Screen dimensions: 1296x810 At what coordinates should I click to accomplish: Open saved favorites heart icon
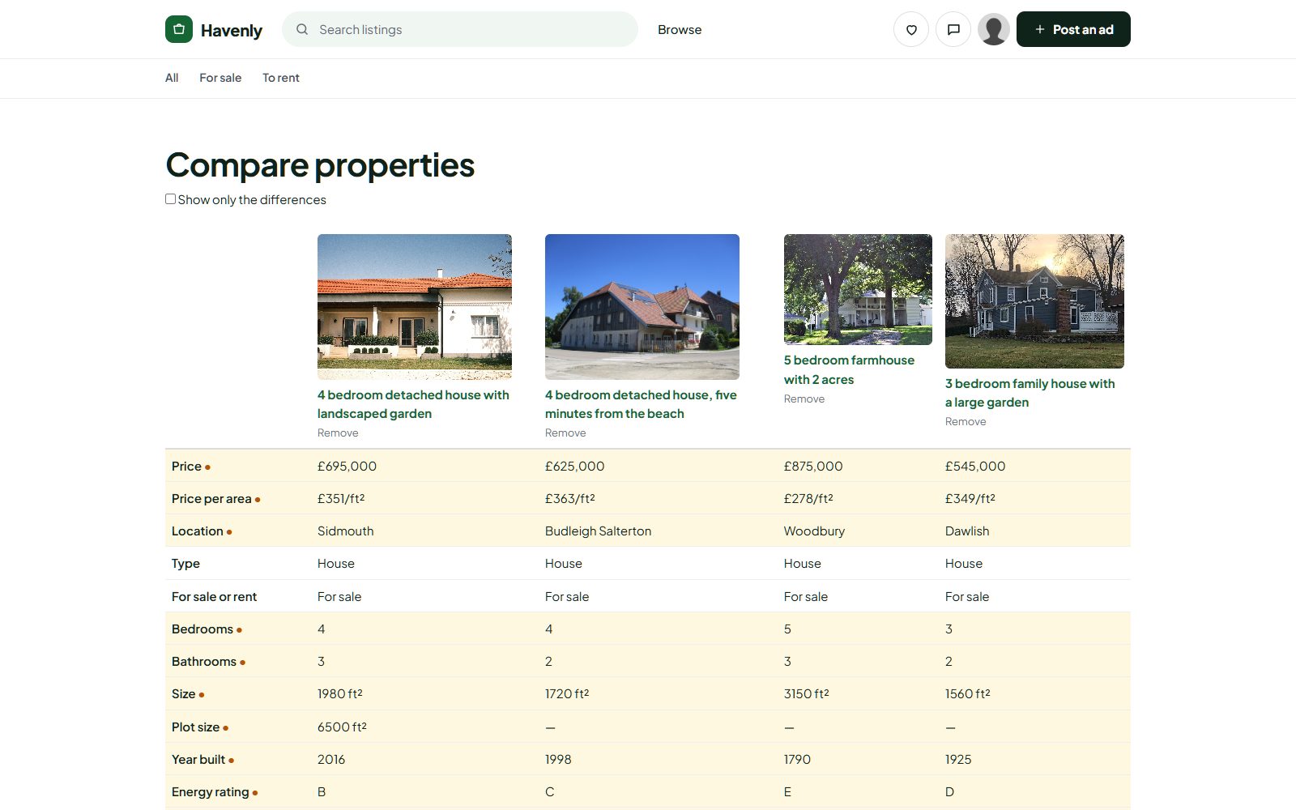pos(911,29)
